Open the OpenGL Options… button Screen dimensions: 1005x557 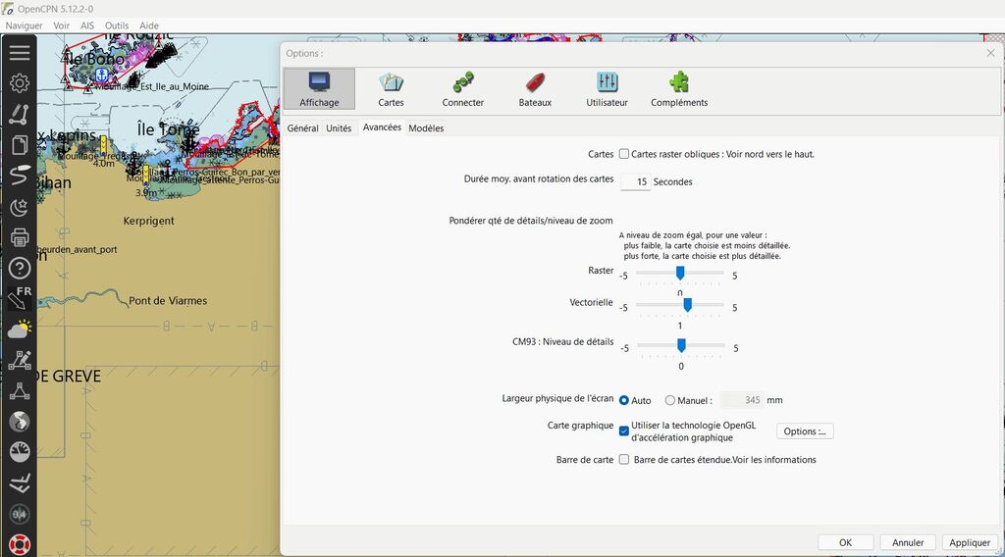click(x=805, y=431)
